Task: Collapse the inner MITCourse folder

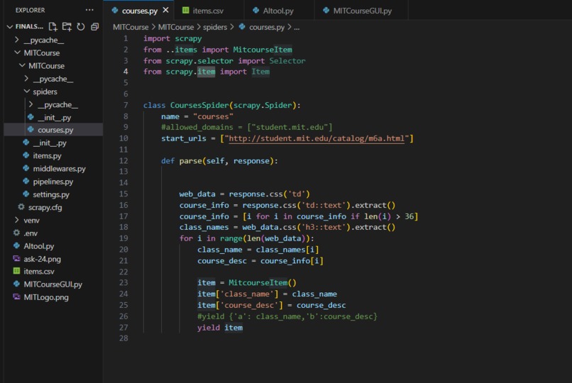Action: 22,65
